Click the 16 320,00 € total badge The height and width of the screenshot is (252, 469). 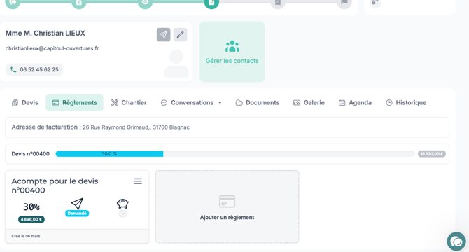tap(432, 154)
